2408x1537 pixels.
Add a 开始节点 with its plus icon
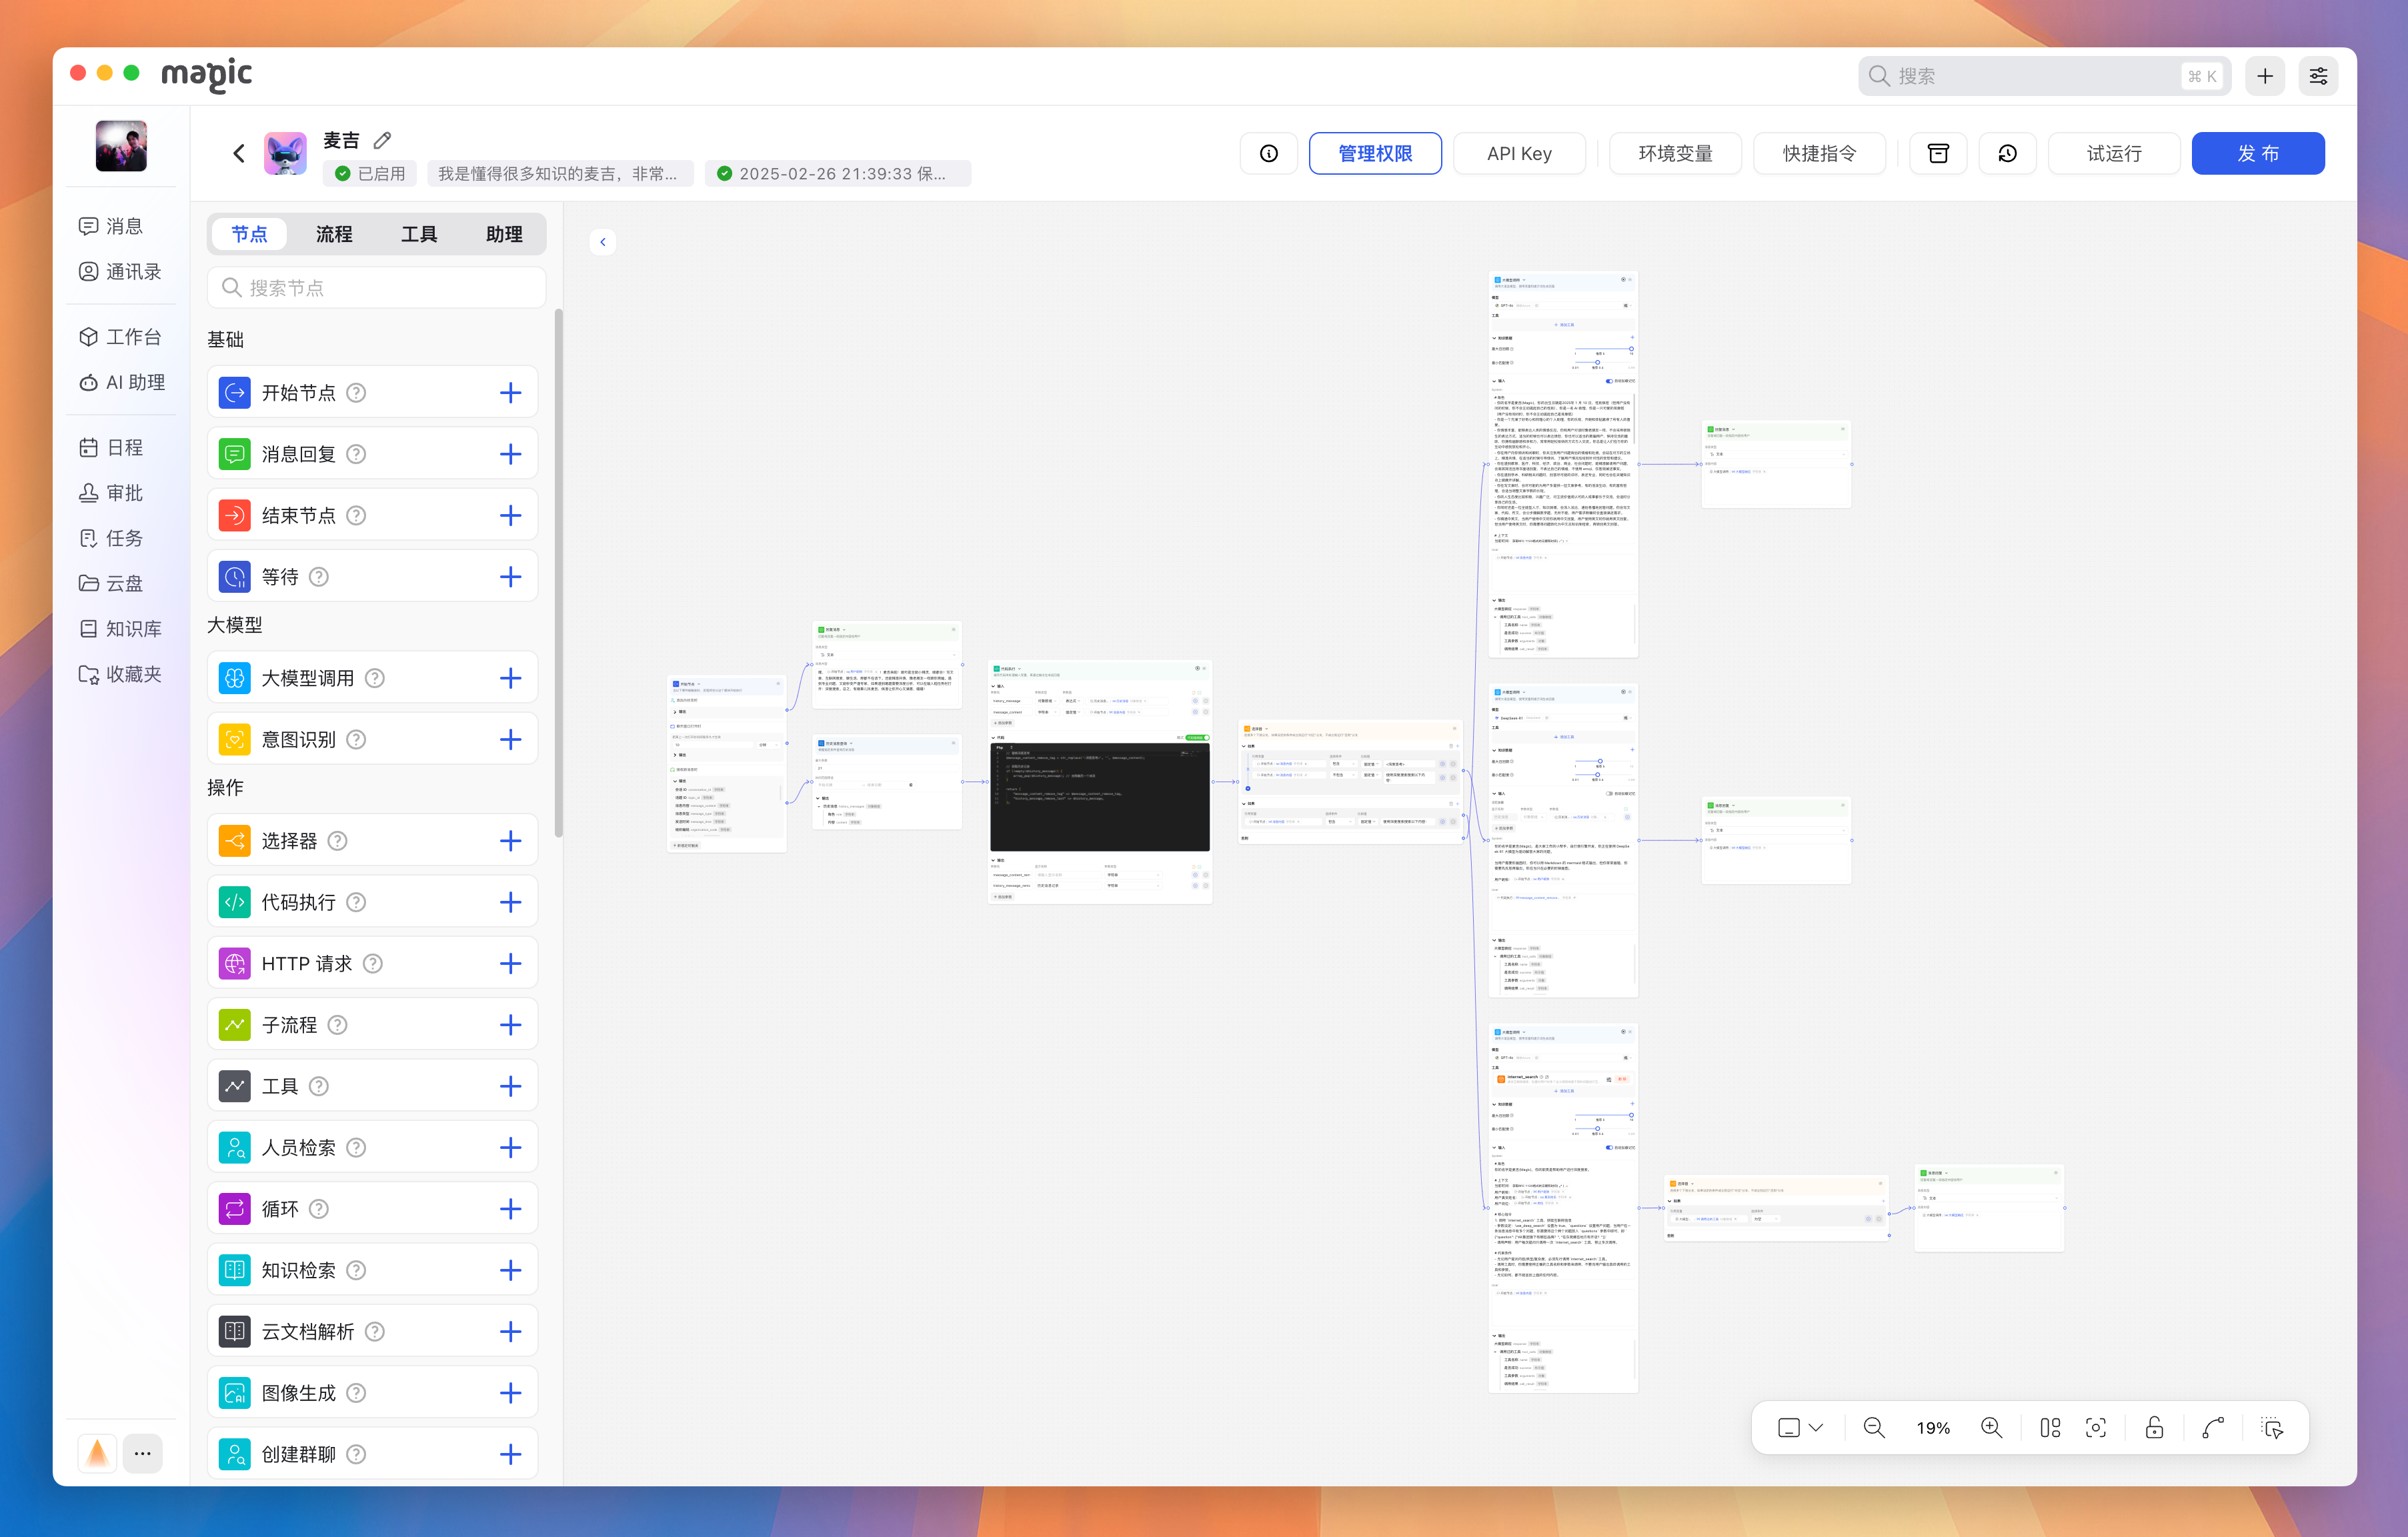510,393
